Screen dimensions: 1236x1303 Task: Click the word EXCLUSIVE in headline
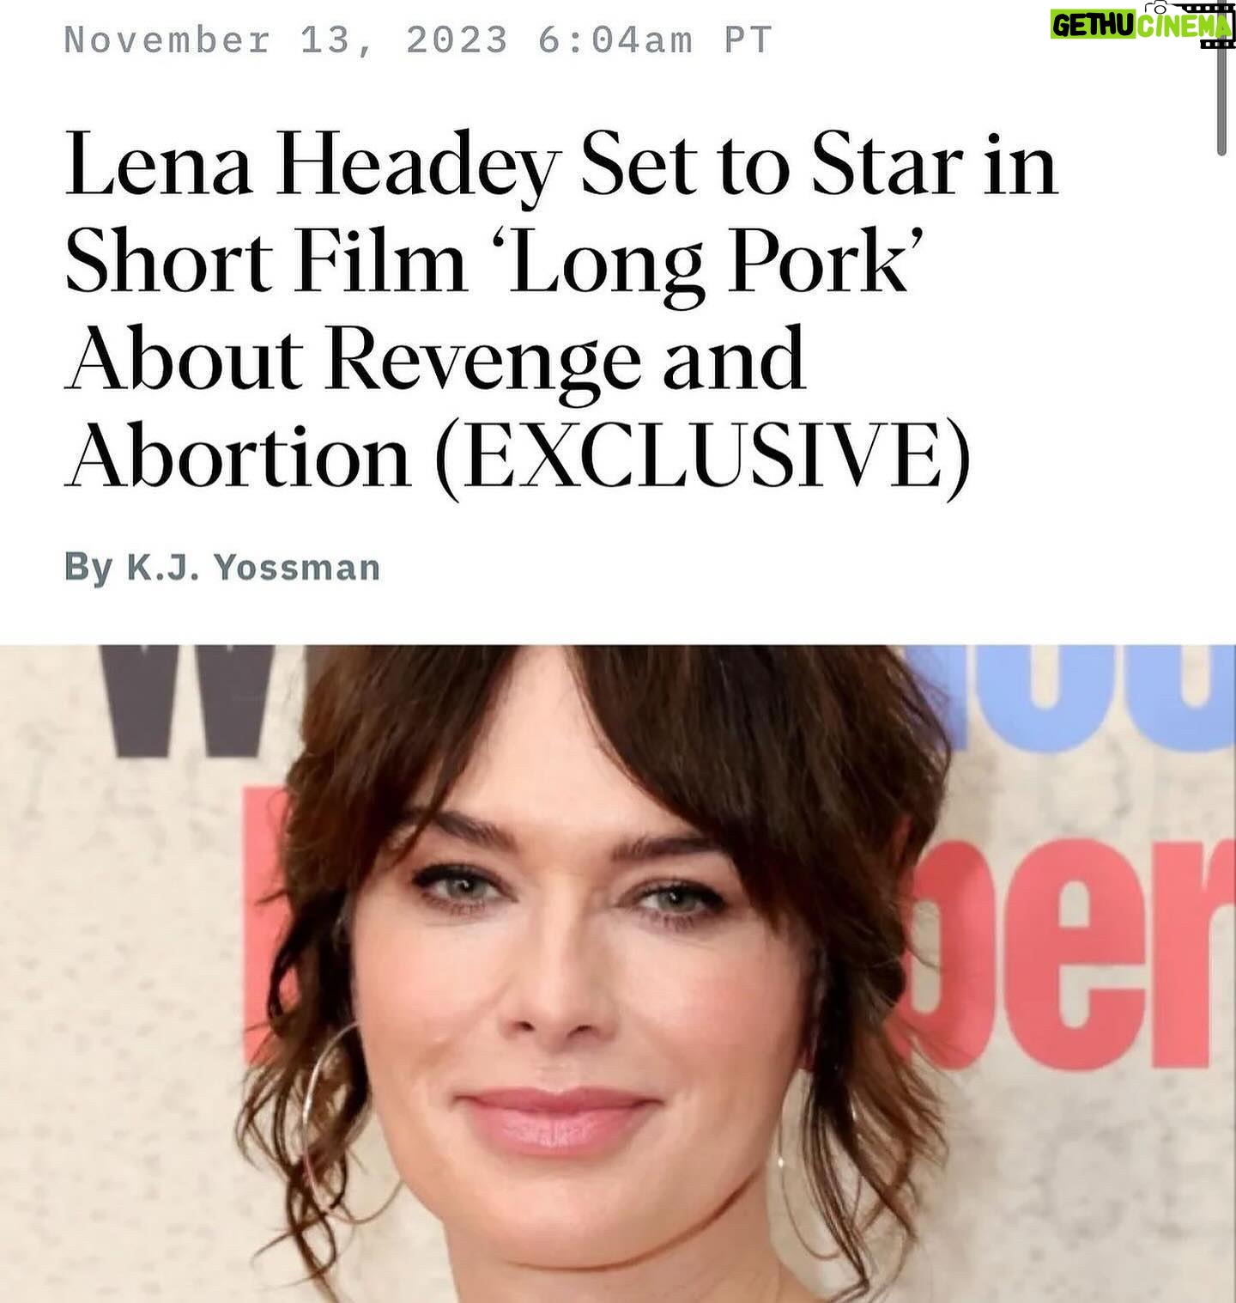tap(703, 457)
